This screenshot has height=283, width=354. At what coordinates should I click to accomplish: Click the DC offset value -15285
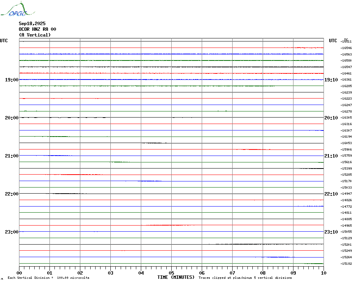pyautogui.click(x=346, y=175)
